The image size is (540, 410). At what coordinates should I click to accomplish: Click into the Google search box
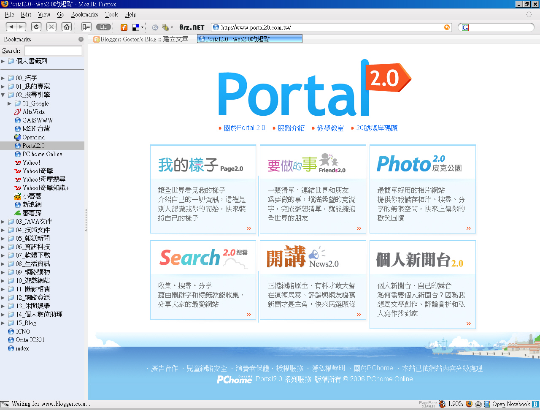tap(500, 27)
